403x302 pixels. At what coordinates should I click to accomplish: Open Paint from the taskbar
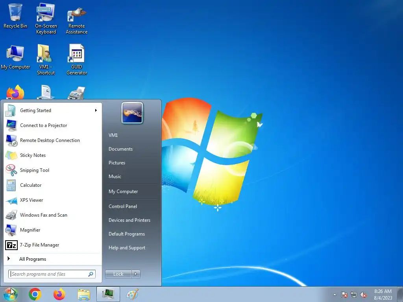(132, 294)
